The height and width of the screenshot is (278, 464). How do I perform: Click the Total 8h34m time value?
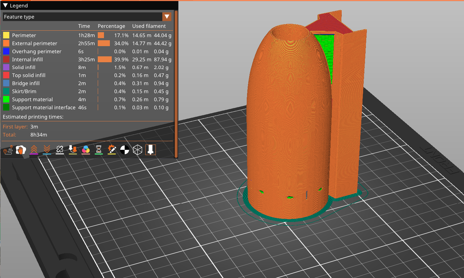[39, 135]
